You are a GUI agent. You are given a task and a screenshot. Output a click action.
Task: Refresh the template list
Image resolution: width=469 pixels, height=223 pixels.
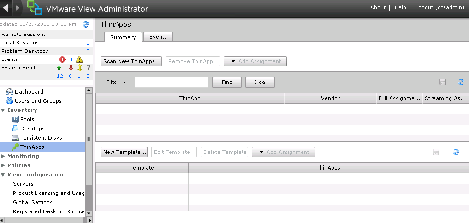456,152
